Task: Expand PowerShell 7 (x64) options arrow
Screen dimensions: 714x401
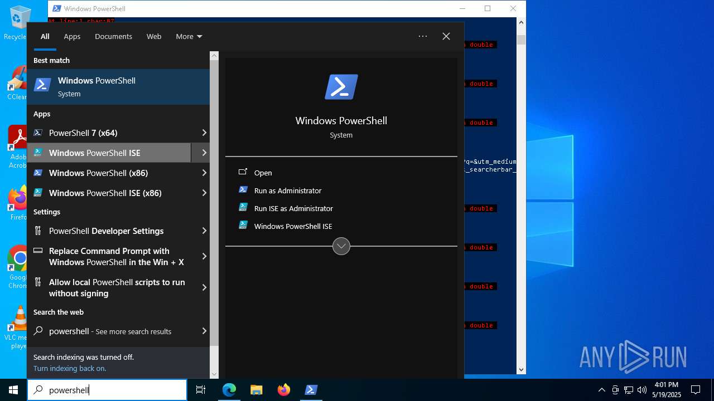Action: pos(204,133)
